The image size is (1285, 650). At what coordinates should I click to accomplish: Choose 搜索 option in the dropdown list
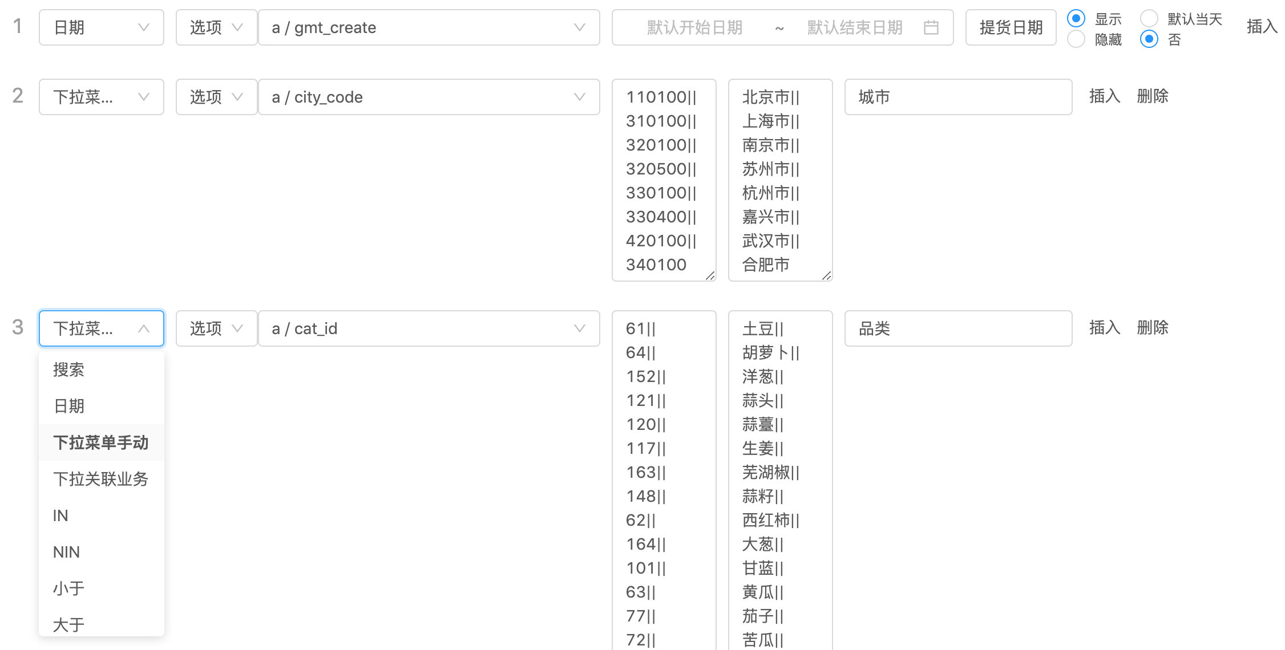pos(69,369)
